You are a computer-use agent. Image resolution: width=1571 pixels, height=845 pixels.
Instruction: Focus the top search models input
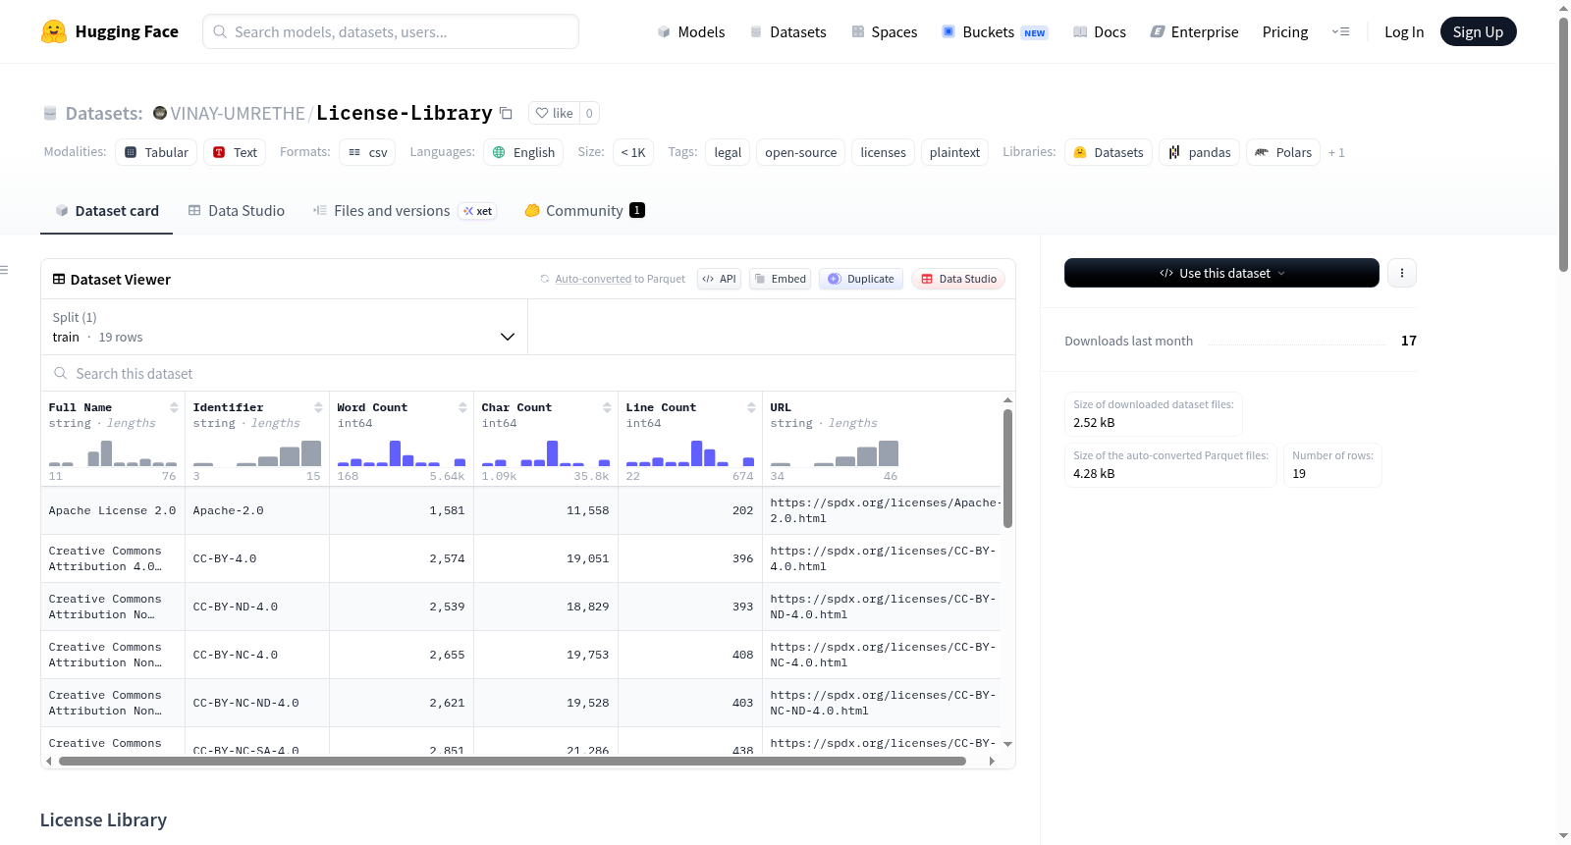391,31
